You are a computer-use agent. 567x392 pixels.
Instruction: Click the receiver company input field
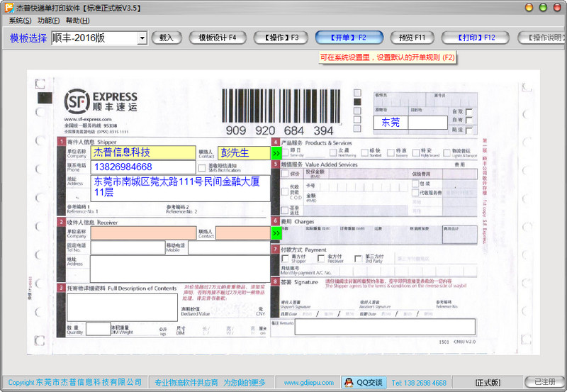[x=144, y=233]
